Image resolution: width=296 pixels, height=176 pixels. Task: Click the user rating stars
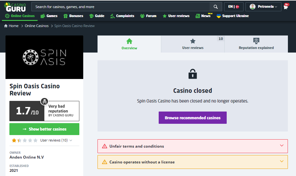tap(25, 140)
